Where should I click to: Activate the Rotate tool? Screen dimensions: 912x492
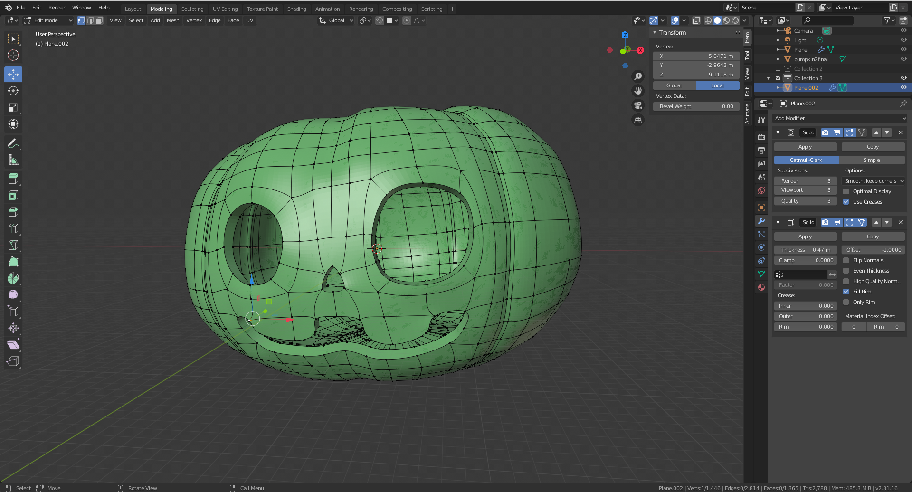tap(13, 91)
